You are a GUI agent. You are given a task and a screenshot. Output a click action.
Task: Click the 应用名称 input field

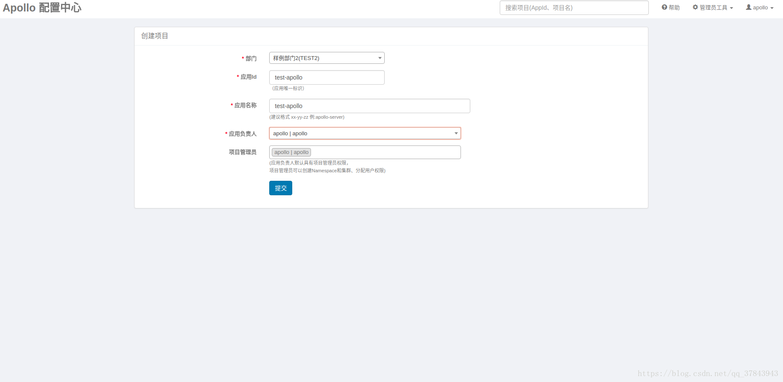tap(369, 106)
